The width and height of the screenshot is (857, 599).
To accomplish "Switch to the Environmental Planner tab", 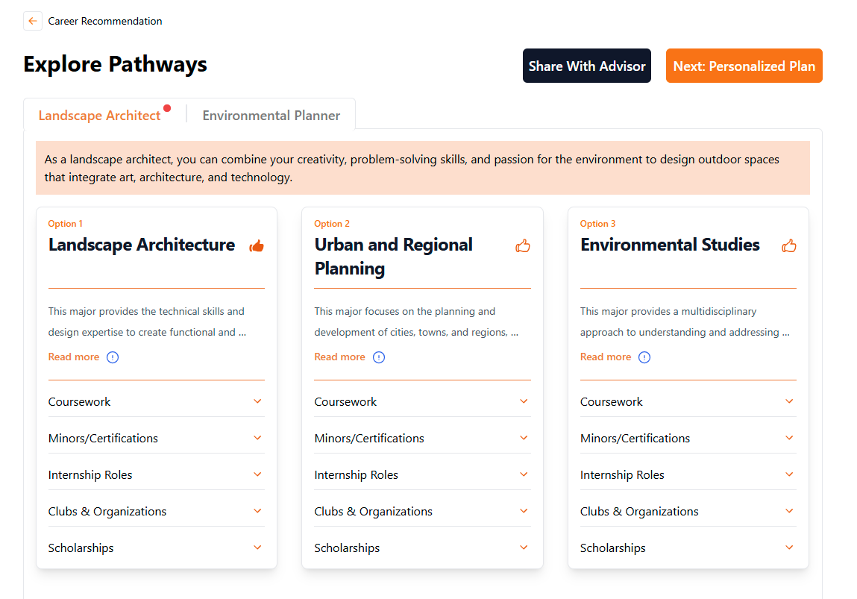I will coord(271,115).
